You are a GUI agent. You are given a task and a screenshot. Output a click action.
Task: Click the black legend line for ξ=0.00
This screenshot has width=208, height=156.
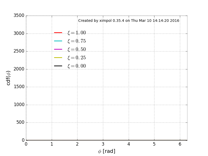pyautogui.click(x=58, y=66)
